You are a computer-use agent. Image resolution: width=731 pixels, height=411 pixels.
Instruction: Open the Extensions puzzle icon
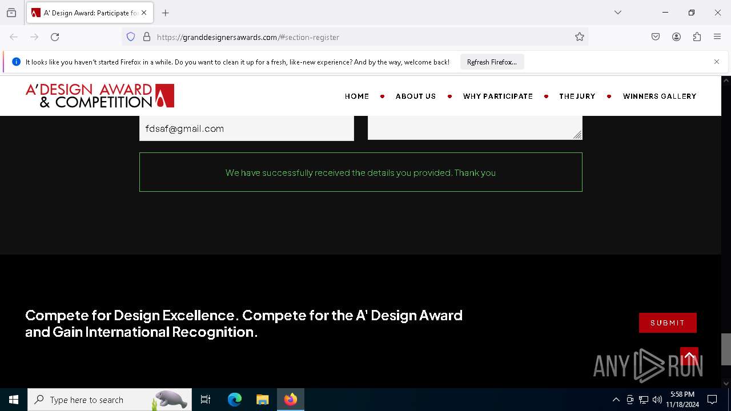pos(697,37)
